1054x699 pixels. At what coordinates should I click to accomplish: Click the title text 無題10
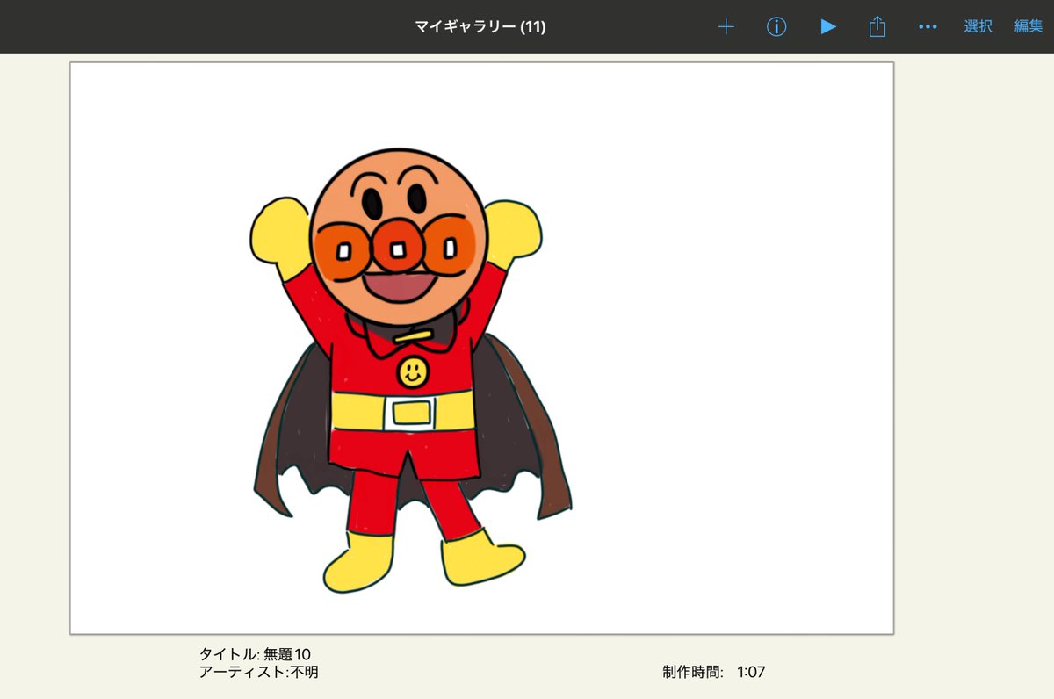click(287, 654)
